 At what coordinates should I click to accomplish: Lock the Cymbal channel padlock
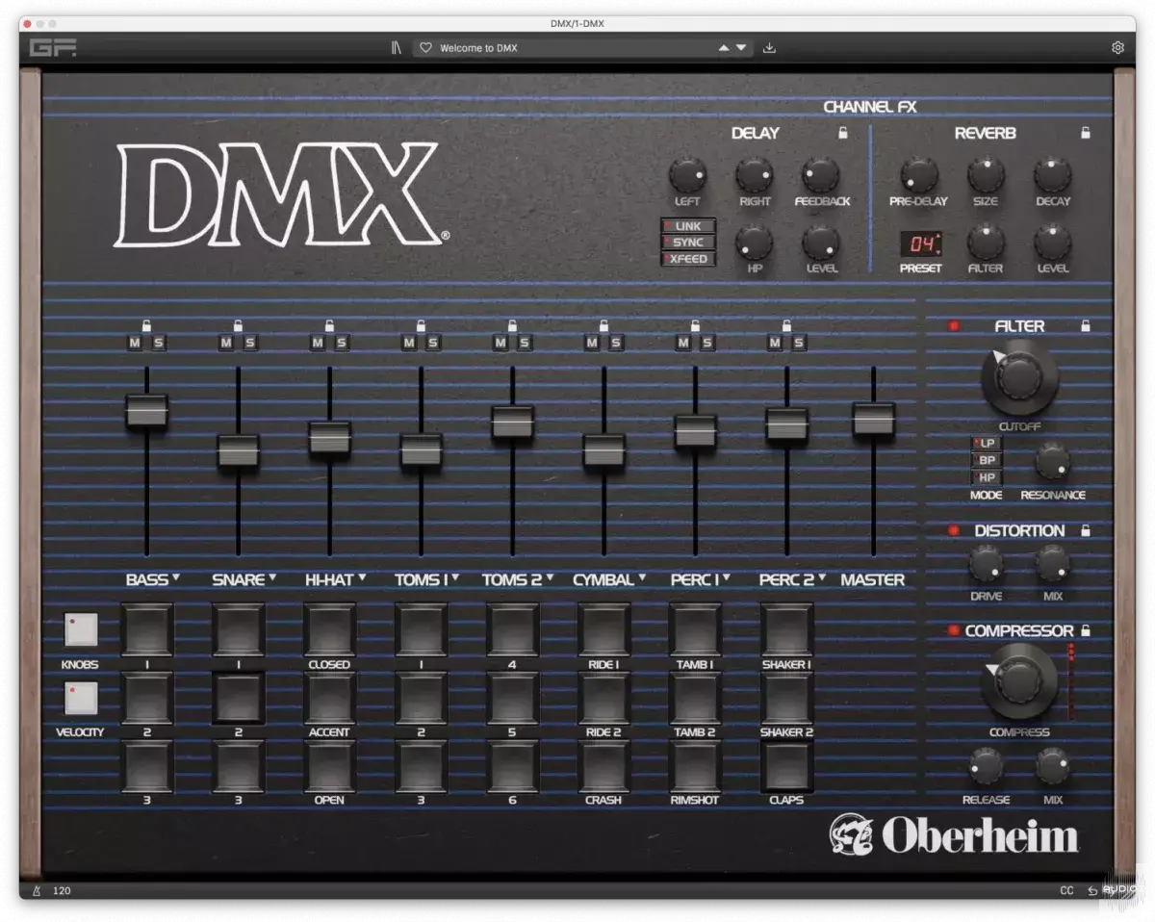(x=603, y=325)
